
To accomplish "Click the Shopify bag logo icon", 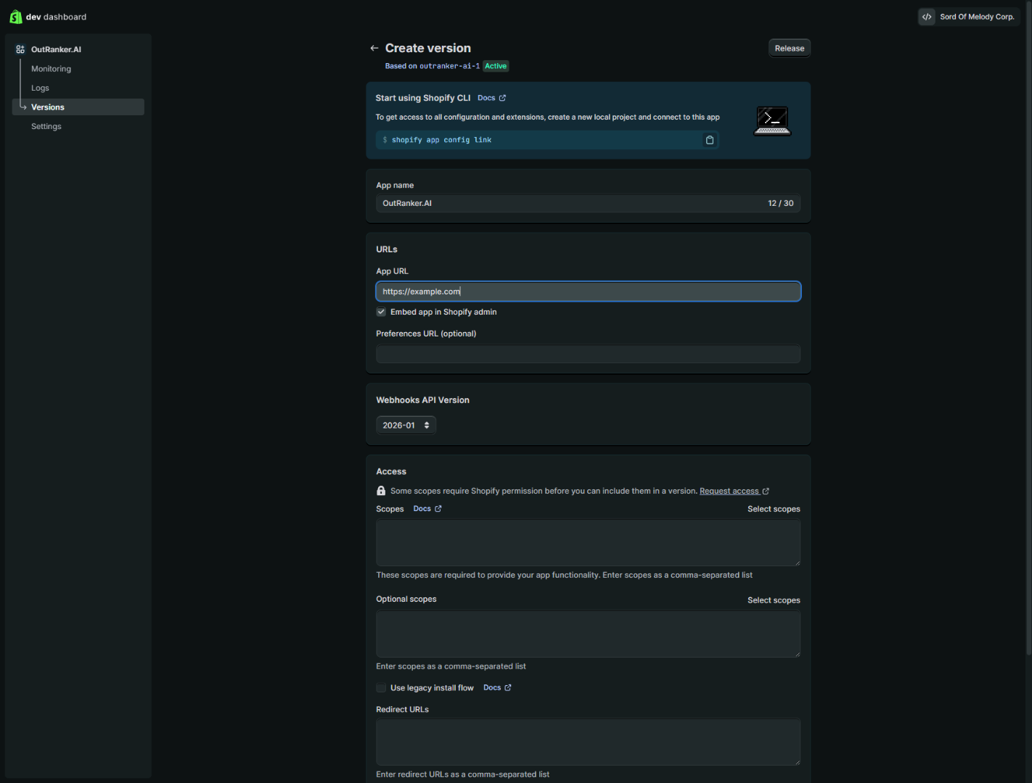I will [x=15, y=17].
